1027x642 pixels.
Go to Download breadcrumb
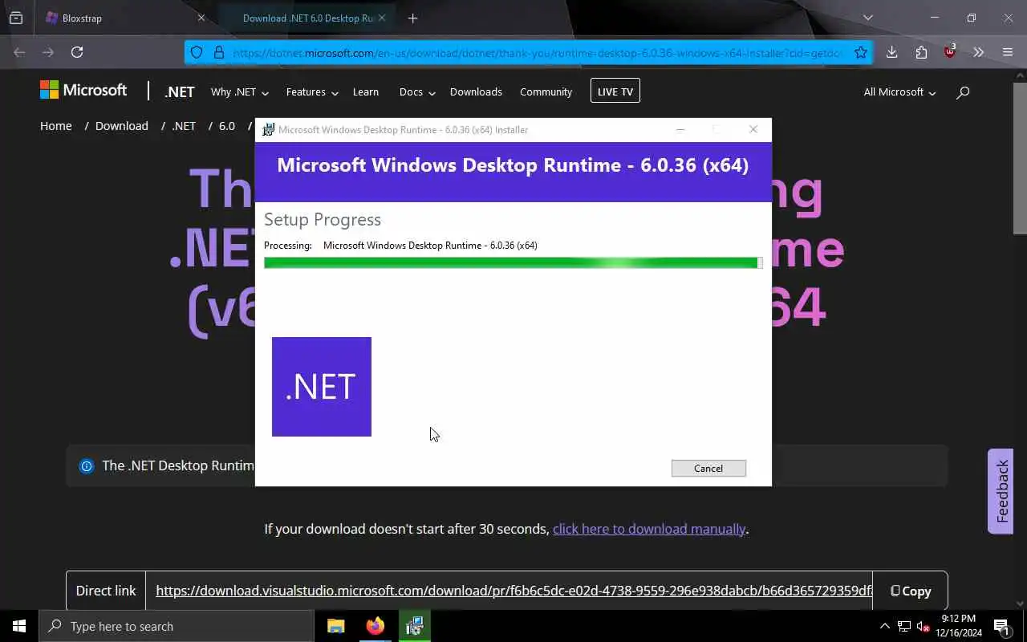(122, 126)
